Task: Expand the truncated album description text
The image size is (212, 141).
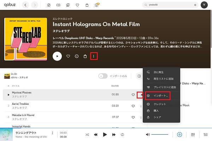Action: pyautogui.click(x=127, y=44)
